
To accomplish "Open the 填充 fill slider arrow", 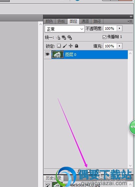I will point(120,46).
